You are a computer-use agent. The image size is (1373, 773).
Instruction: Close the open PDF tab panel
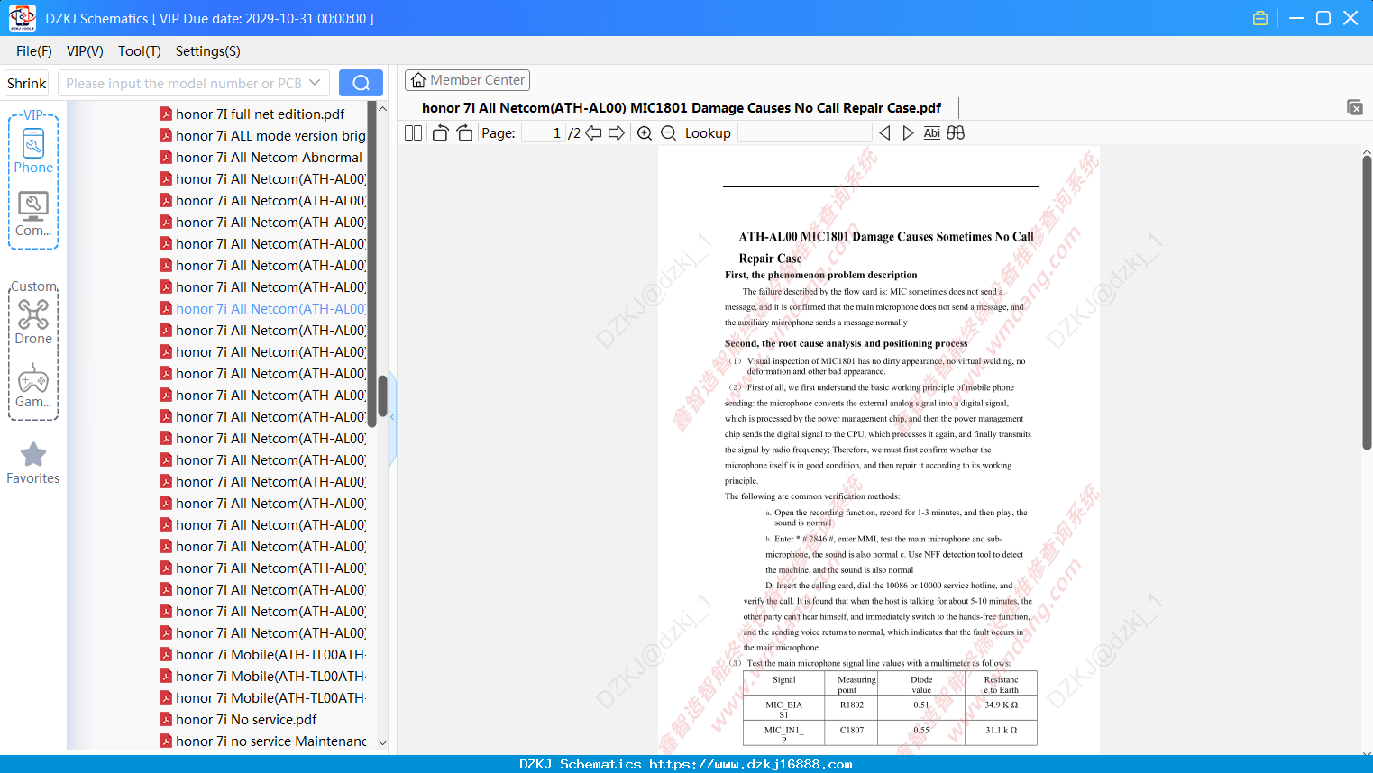[1354, 107]
